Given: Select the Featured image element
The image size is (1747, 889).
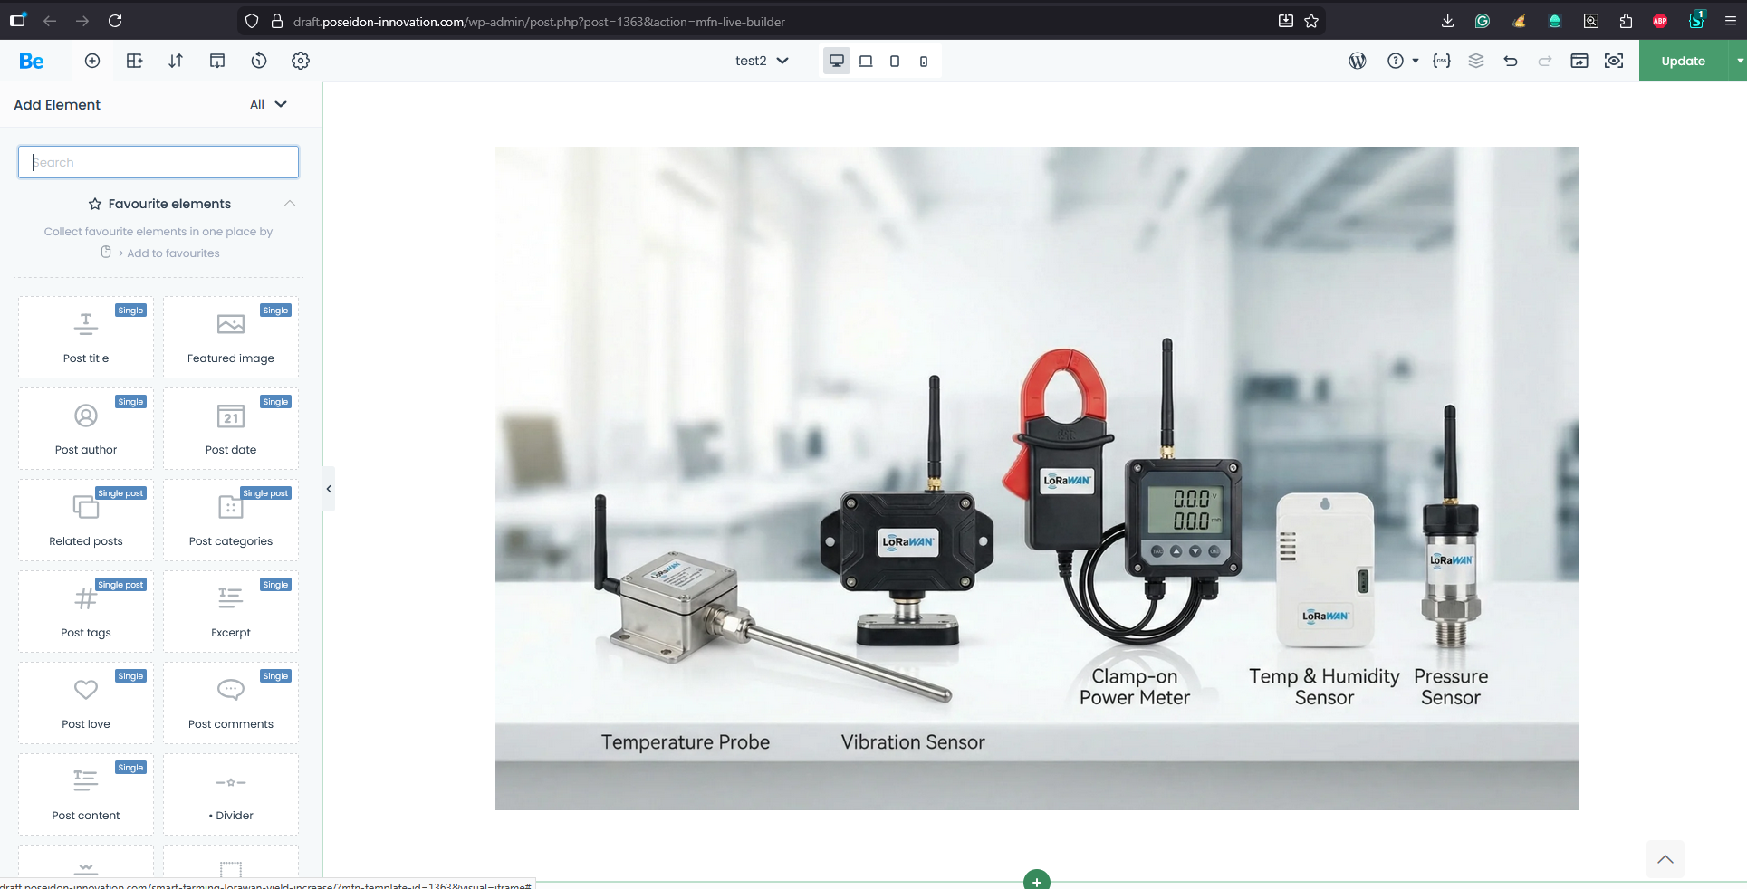Looking at the screenshot, I should (x=231, y=337).
